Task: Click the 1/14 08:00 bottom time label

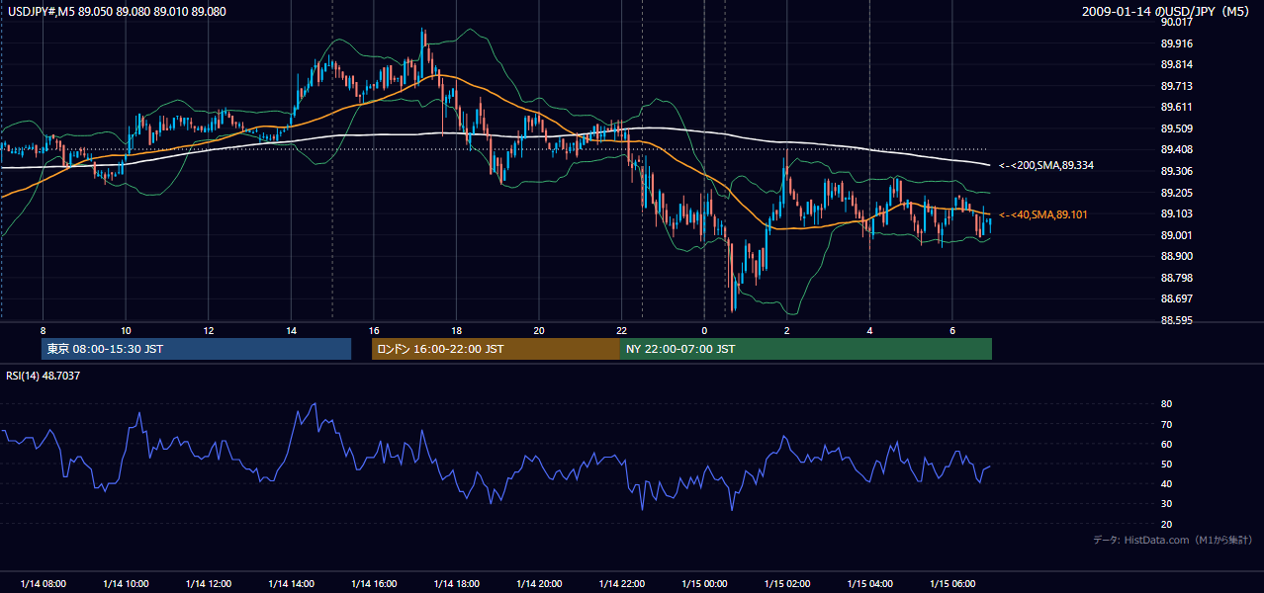Action: (x=44, y=584)
